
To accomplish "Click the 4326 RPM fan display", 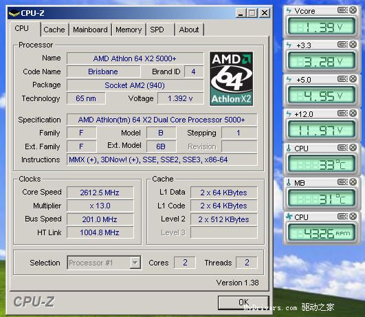I will pyautogui.click(x=321, y=233).
